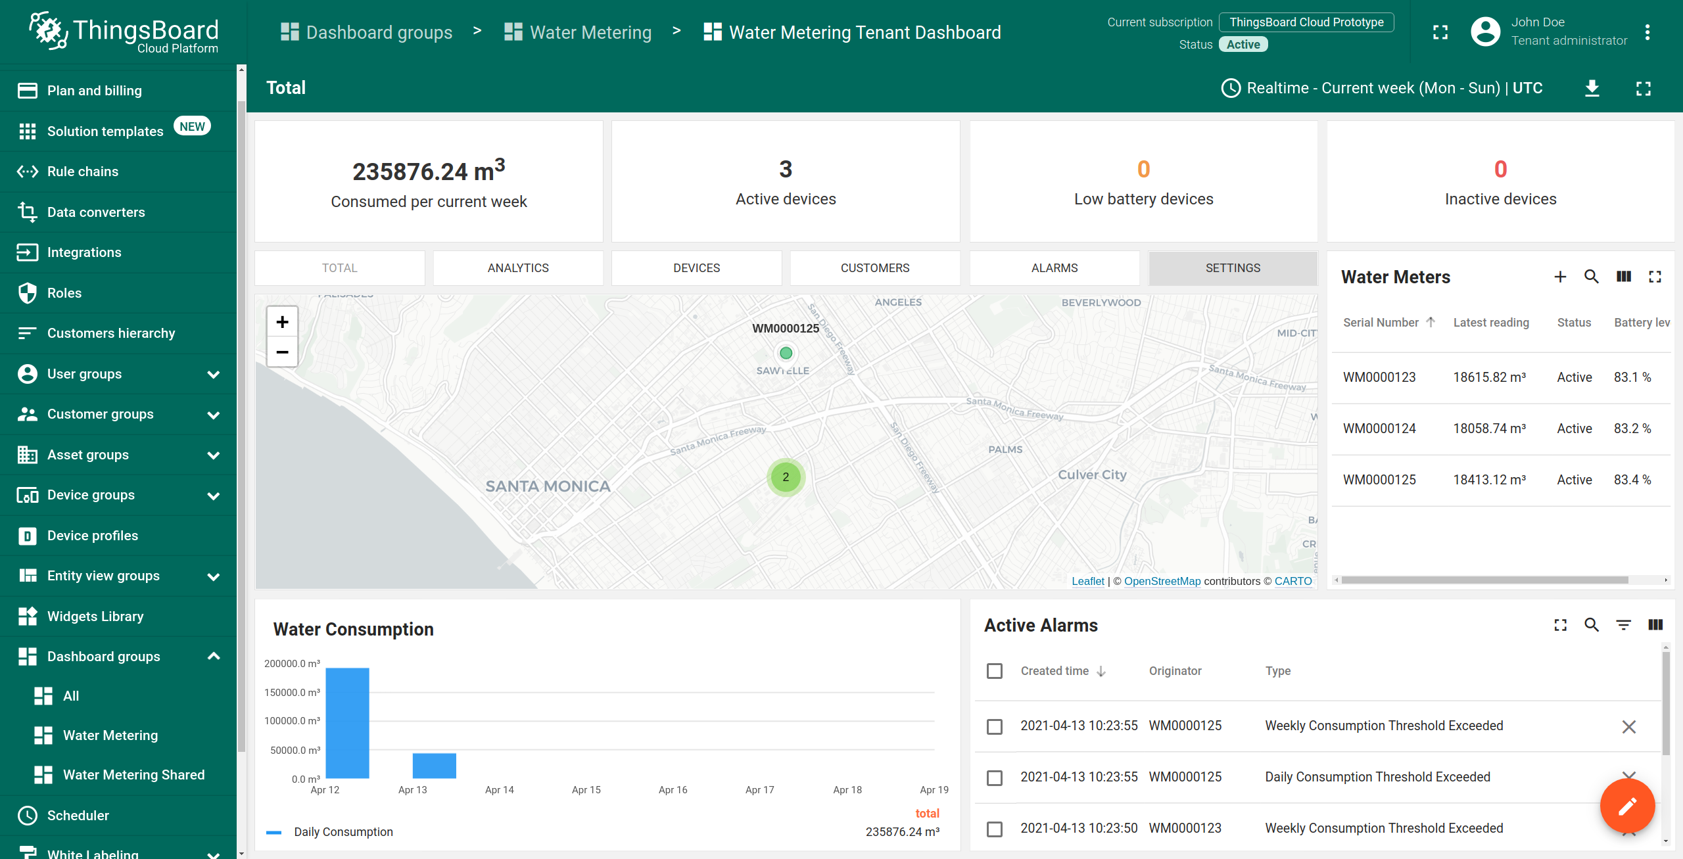Add a water meter with plus icon
The width and height of the screenshot is (1683, 859).
pyautogui.click(x=1560, y=277)
